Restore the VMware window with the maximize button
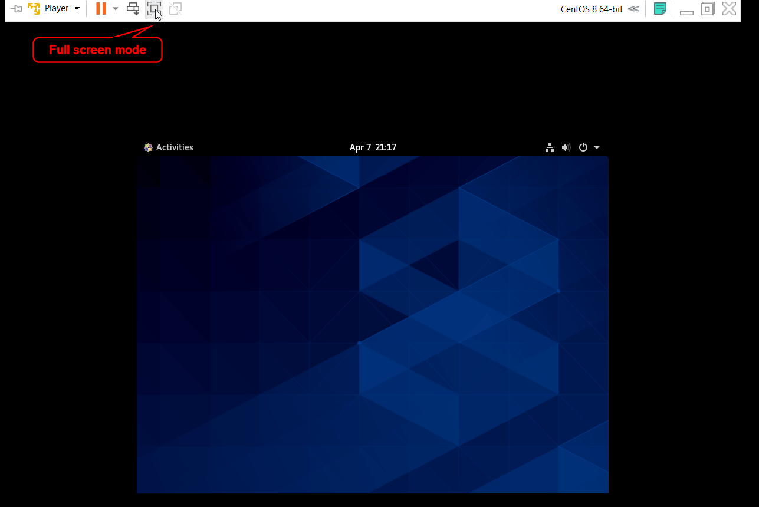 (707, 9)
